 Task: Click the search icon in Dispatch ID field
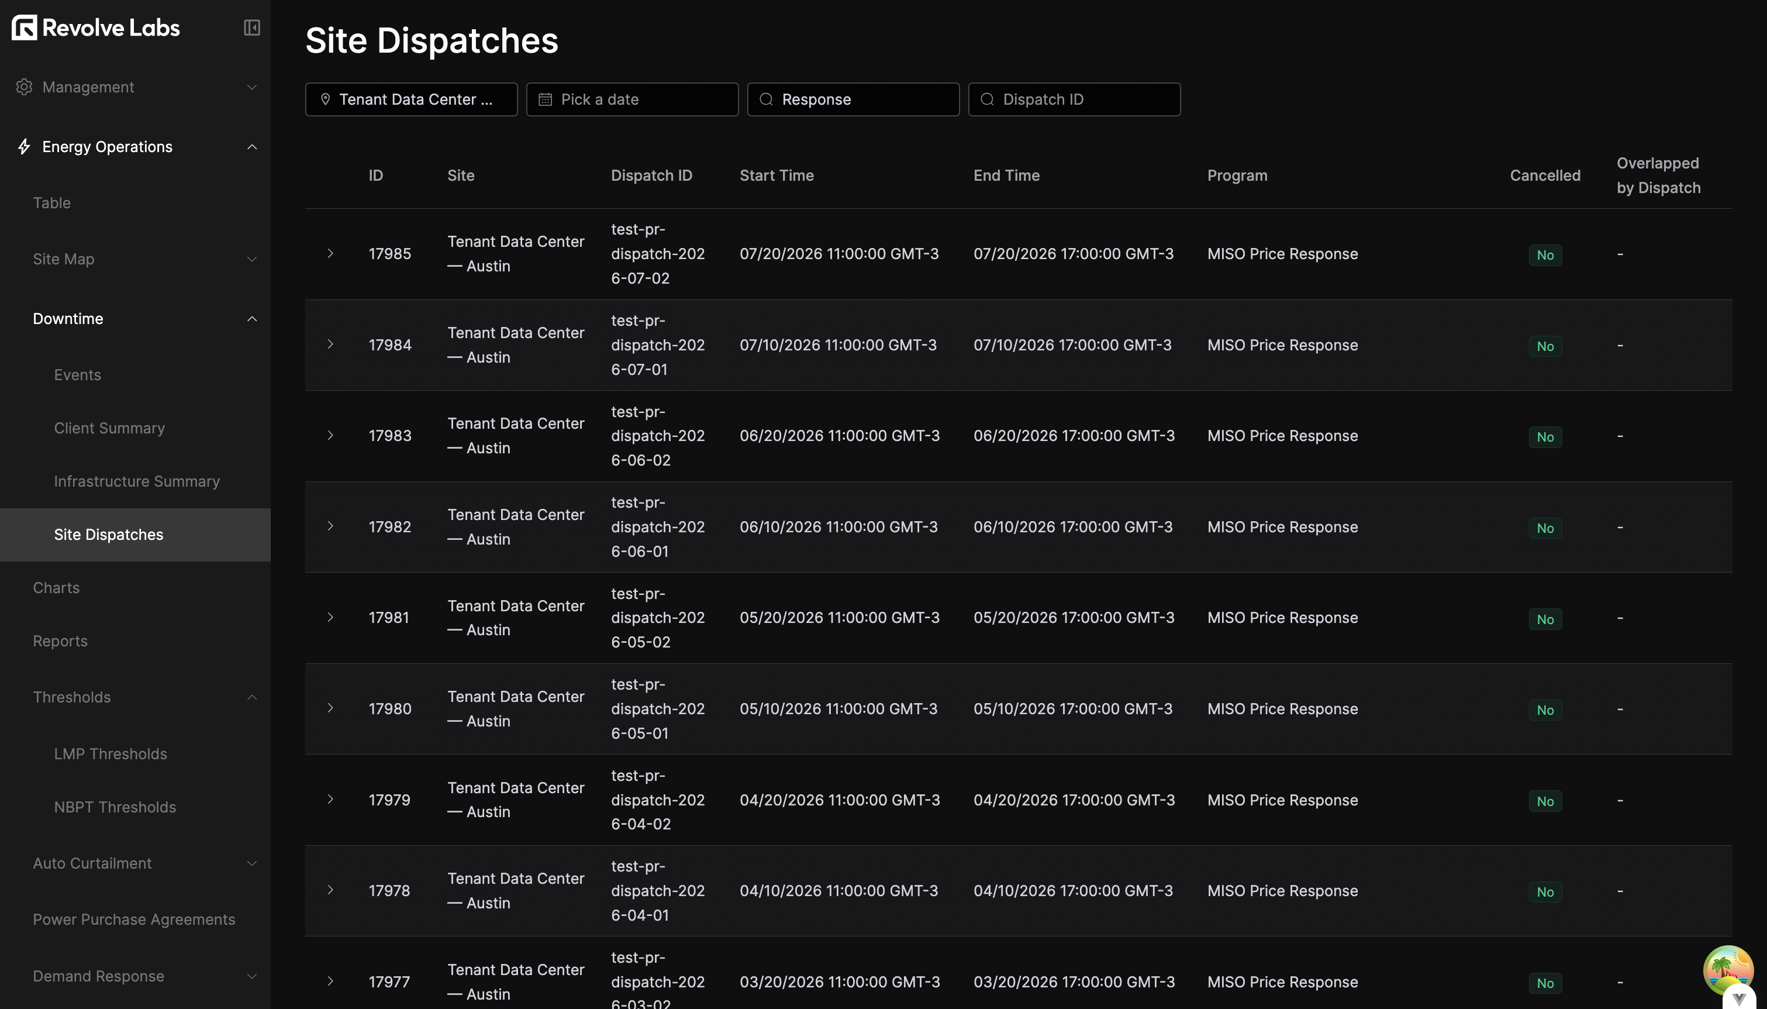pos(988,100)
